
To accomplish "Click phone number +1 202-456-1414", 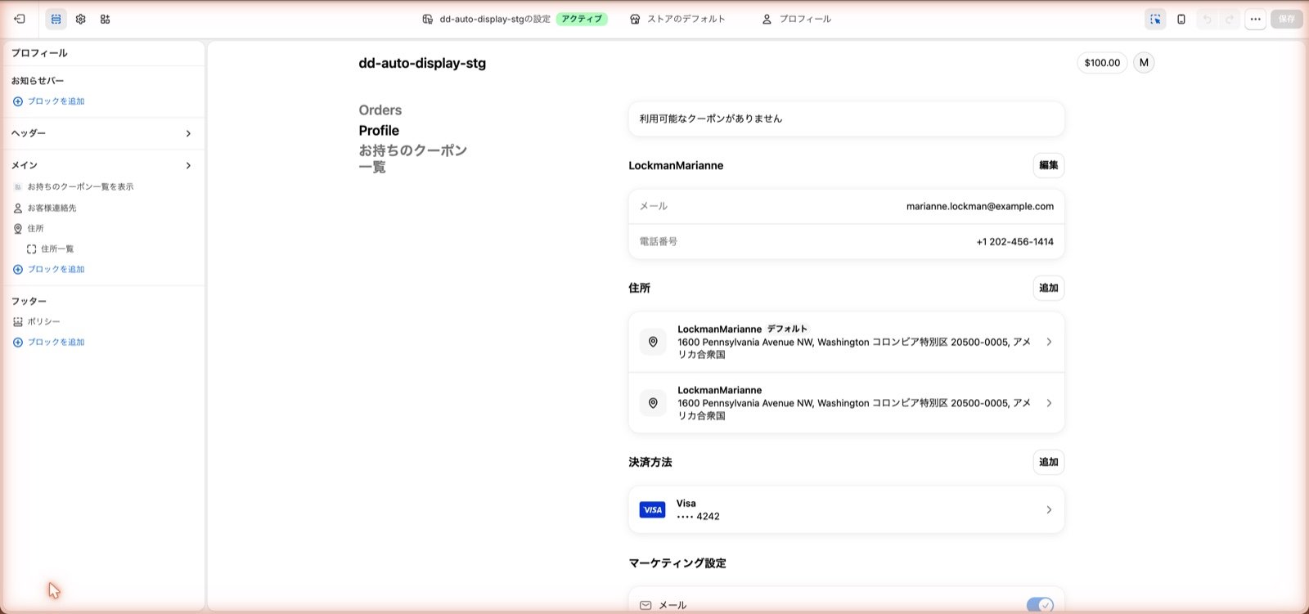I will [x=1014, y=242].
